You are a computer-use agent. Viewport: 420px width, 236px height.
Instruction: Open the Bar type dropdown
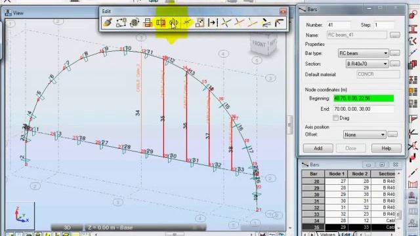[x=363, y=53]
